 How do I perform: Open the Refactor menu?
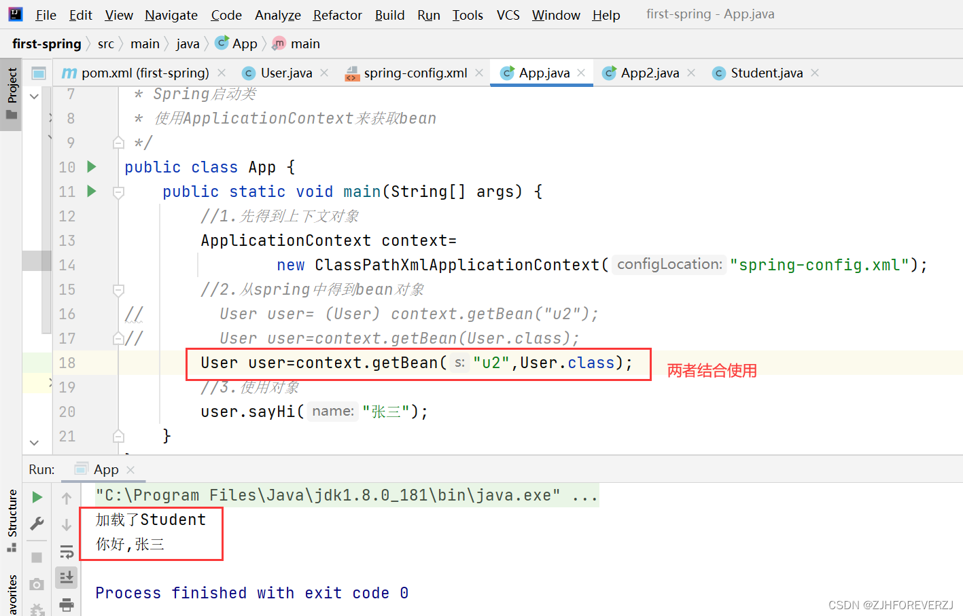(337, 15)
